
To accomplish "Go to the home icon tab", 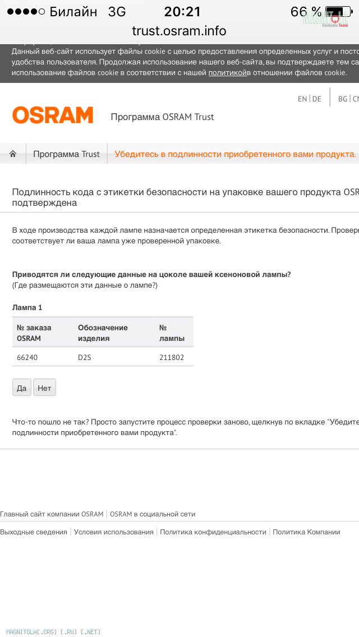I will pos(13,154).
